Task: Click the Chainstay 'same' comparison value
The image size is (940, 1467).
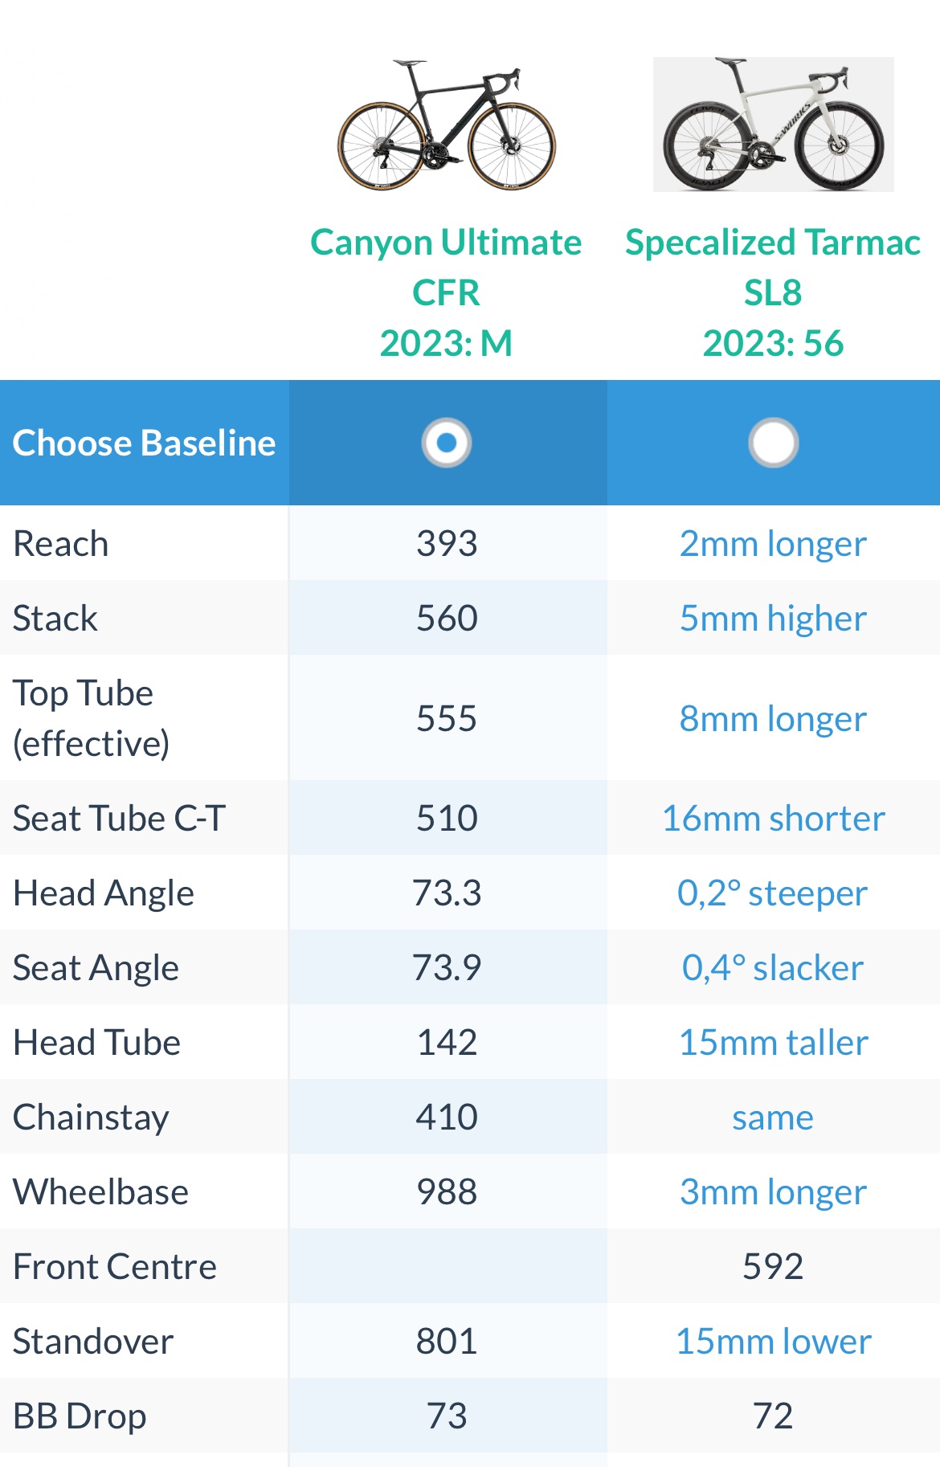Action: pyautogui.click(x=773, y=1118)
